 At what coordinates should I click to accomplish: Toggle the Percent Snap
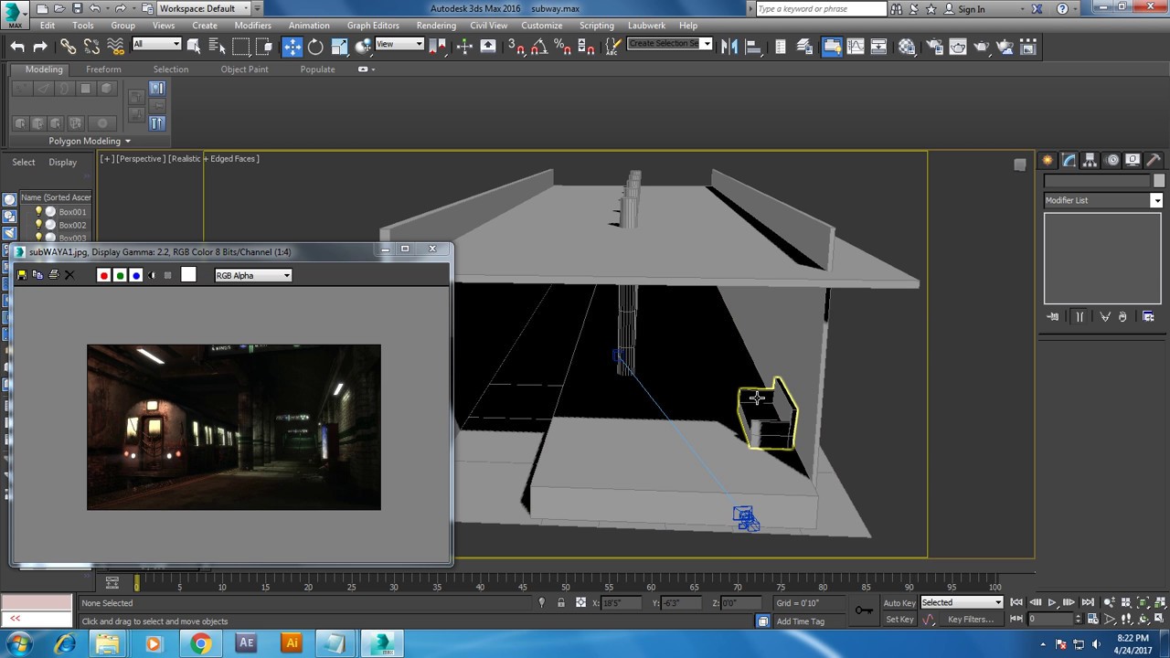coord(561,47)
